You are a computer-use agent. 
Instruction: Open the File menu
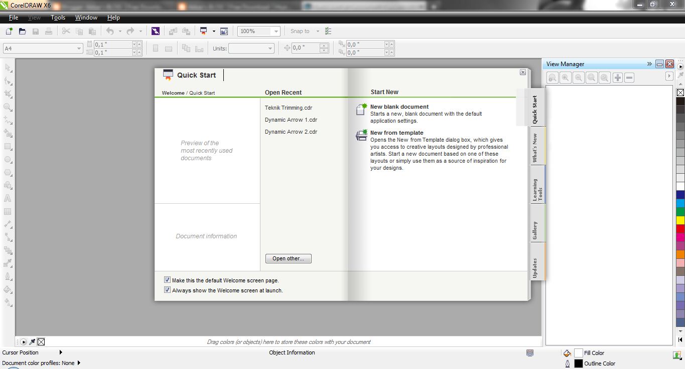tap(14, 18)
